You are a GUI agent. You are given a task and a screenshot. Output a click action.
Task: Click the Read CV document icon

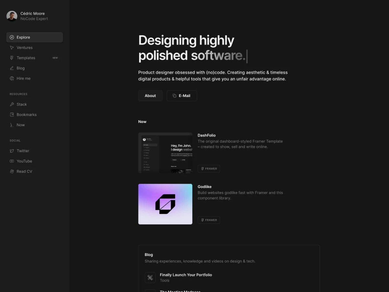click(x=12, y=171)
